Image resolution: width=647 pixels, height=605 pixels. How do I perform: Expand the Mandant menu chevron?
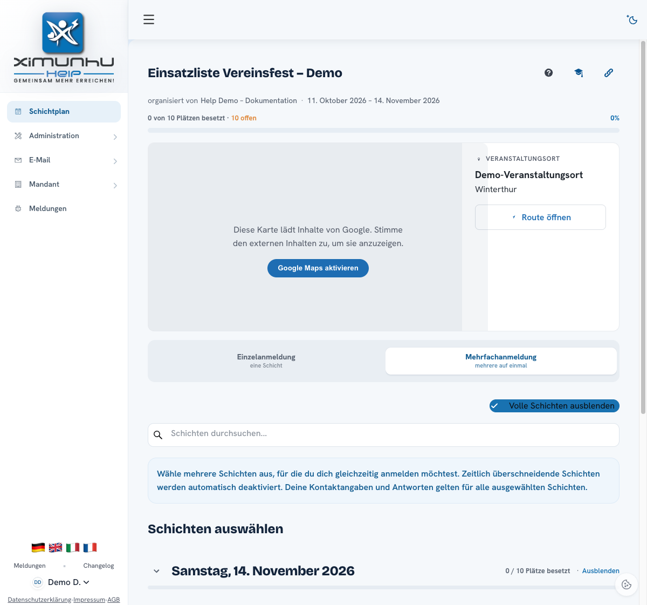pyautogui.click(x=115, y=186)
